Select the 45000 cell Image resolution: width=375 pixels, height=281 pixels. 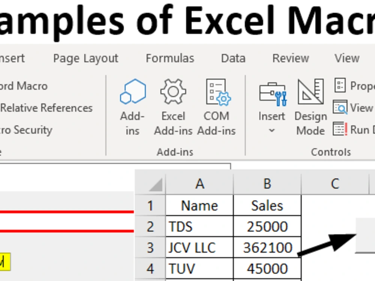pyautogui.click(x=267, y=269)
